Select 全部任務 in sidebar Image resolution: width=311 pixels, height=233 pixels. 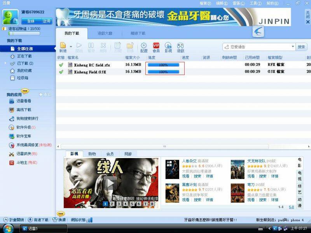[x=28, y=49]
